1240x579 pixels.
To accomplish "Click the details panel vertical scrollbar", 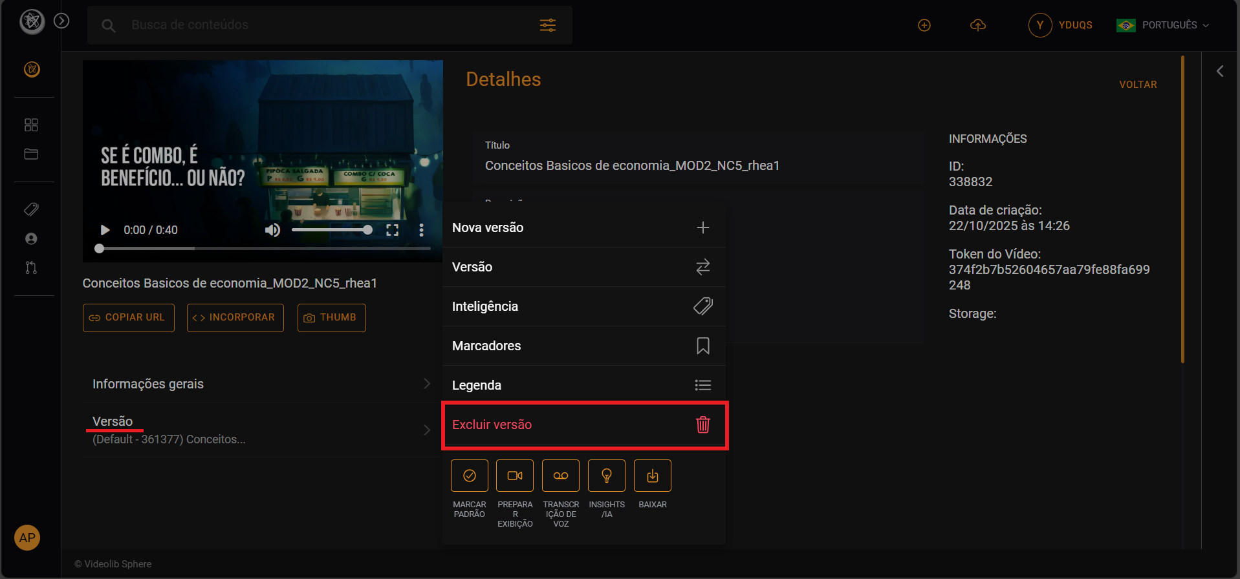I will [x=1182, y=210].
